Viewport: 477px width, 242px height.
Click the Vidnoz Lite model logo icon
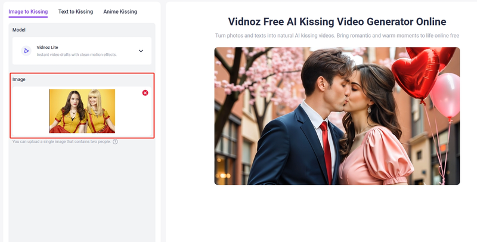(26, 51)
